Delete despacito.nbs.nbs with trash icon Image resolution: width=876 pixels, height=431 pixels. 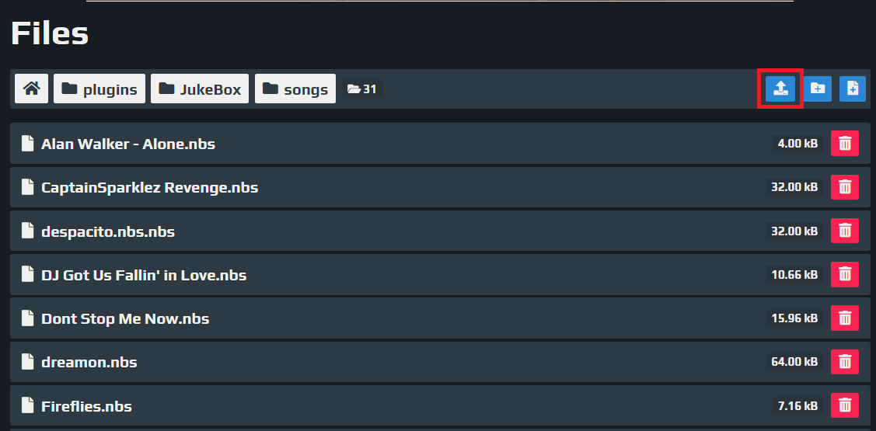845,231
